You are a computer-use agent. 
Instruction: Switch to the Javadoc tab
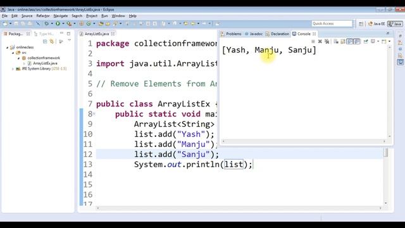click(254, 34)
